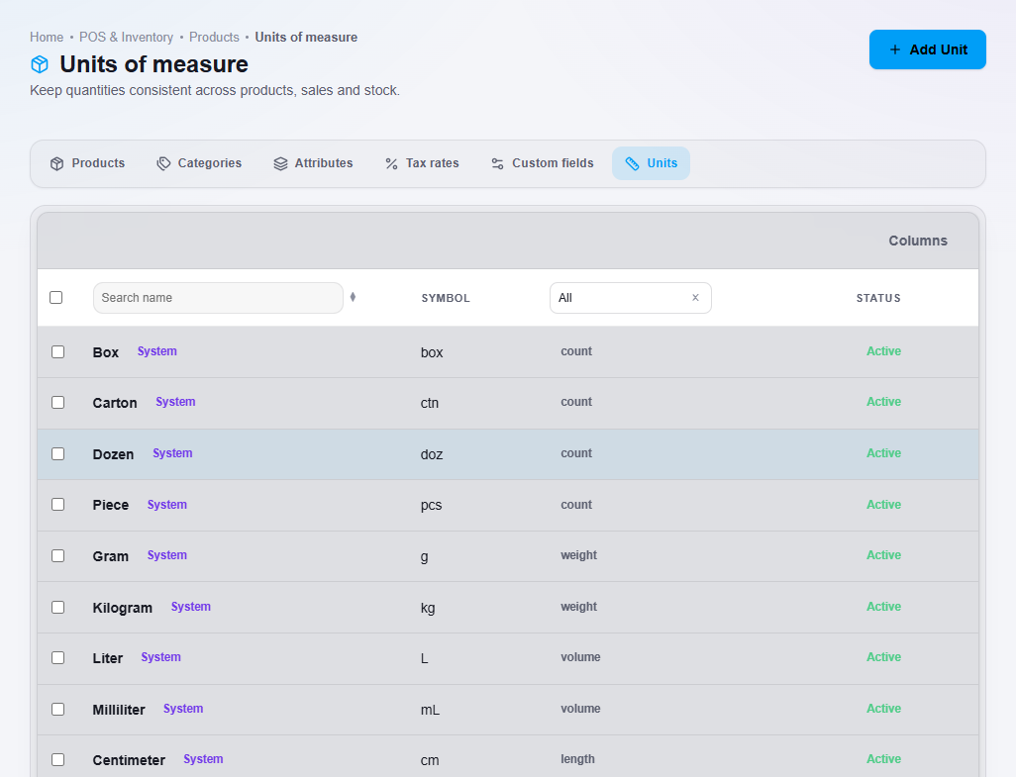
Task: Click the box icon on Products tab
Action: pos(57,164)
